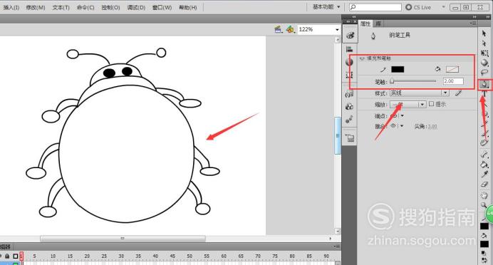Switch to the 库 library tab

pyautogui.click(x=378, y=24)
